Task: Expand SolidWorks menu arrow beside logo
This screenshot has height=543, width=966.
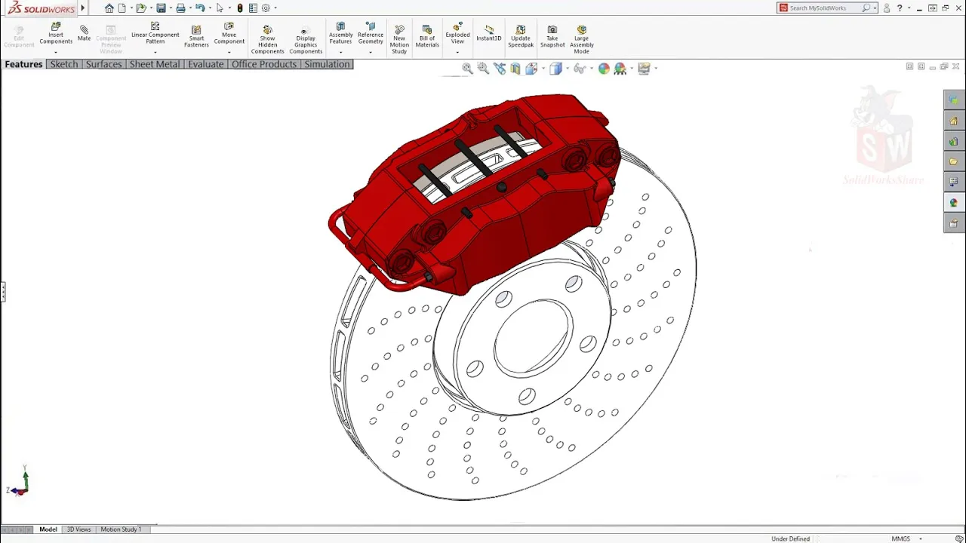Action: point(83,8)
